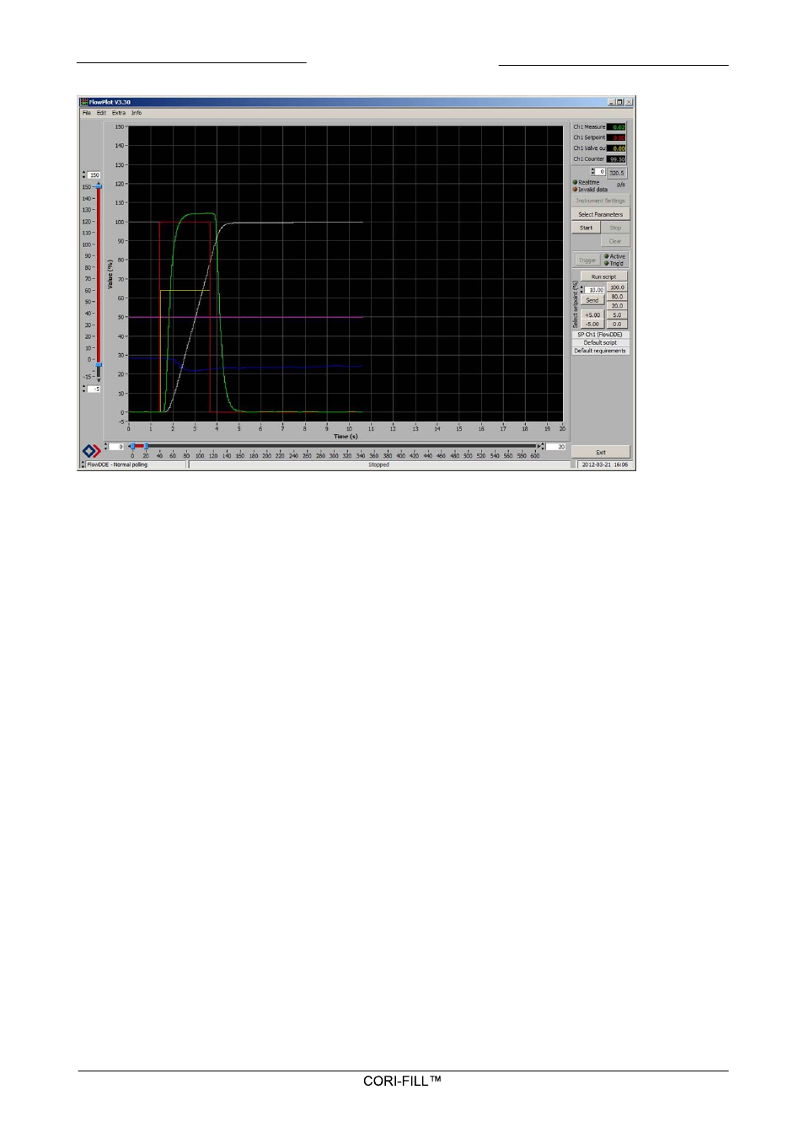Click the setpoint field stepper arrows
Screen dimensions: 804x1138
582,290
